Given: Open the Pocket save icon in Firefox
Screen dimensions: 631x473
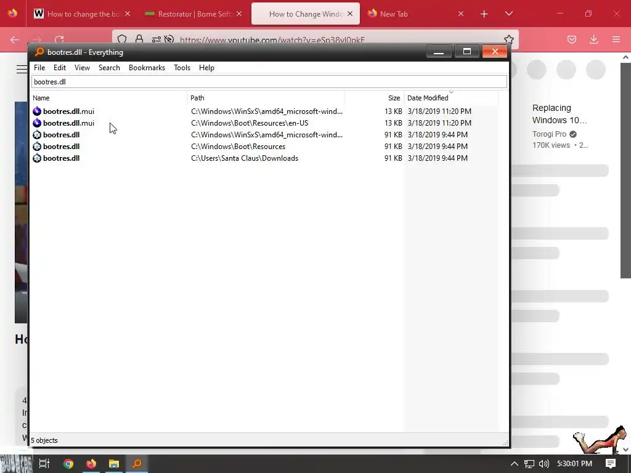Looking at the screenshot, I should [x=572, y=39].
